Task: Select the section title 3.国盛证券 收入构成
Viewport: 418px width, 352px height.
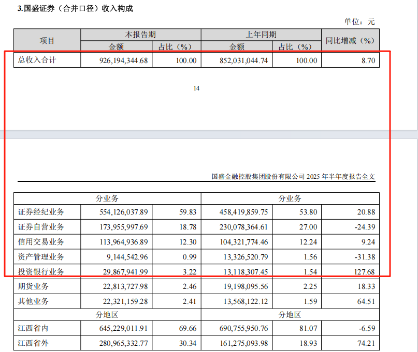Action: [71, 8]
